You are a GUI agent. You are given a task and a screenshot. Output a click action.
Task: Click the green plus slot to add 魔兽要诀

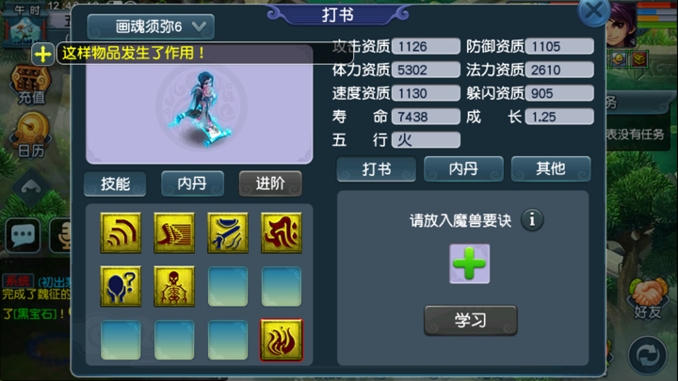tap(470, 264)
